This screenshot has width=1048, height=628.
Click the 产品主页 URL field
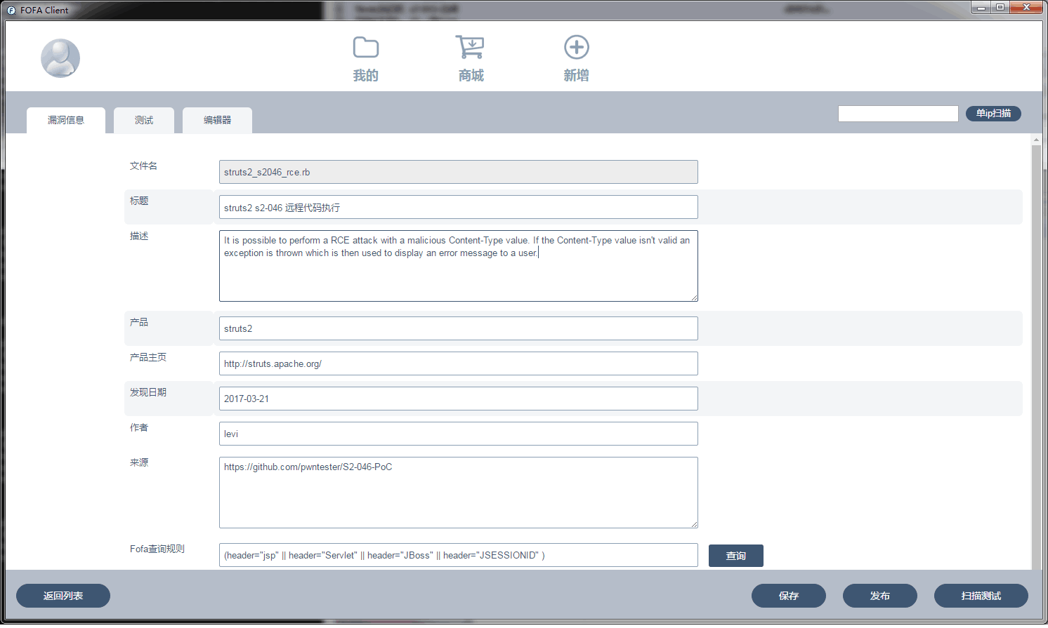tap(459, 363)
